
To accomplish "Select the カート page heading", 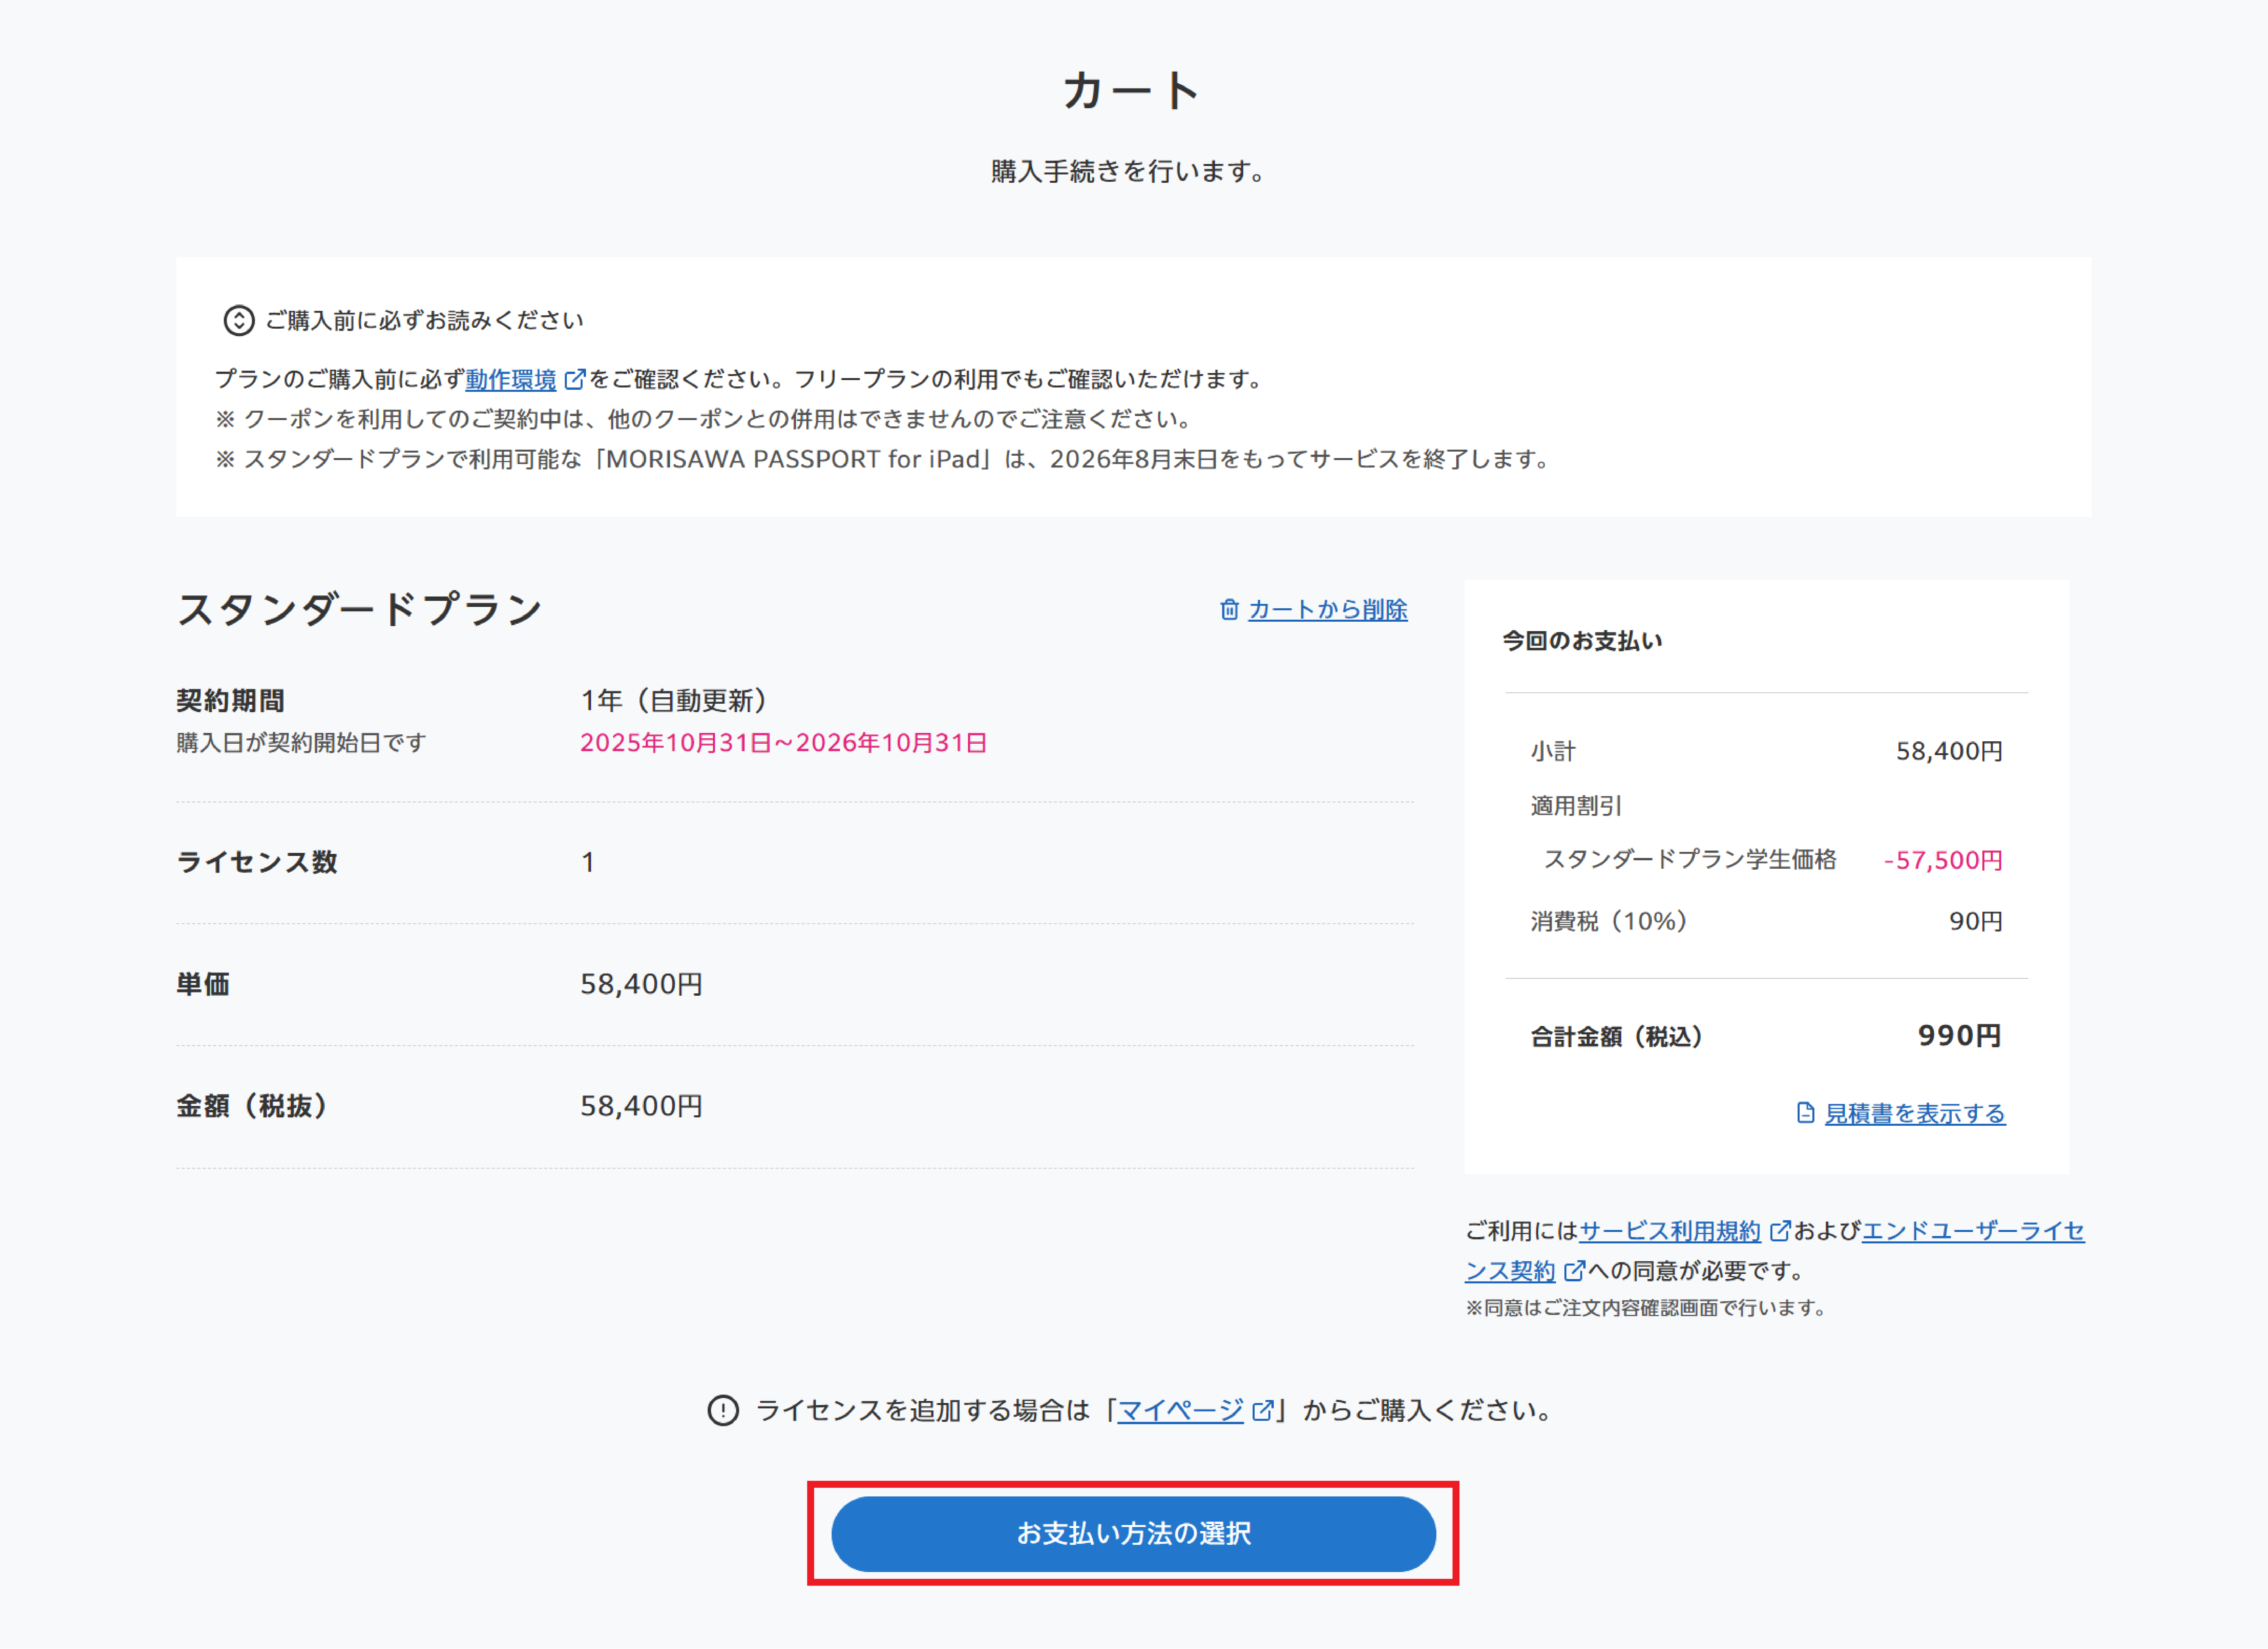I will (1132, 91).
